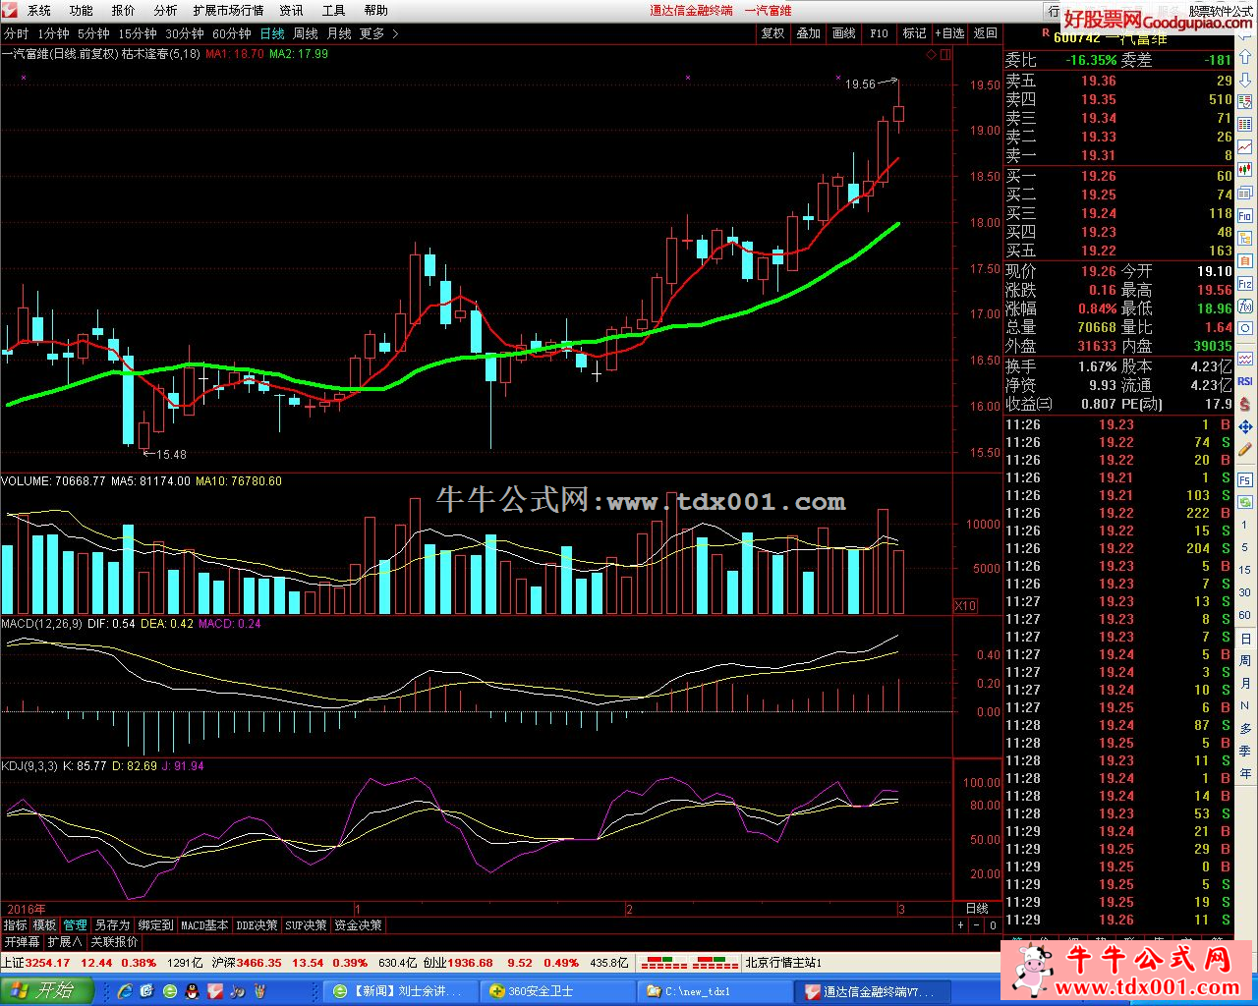Click the minus zoom button at chart bottom

(976, 925)
